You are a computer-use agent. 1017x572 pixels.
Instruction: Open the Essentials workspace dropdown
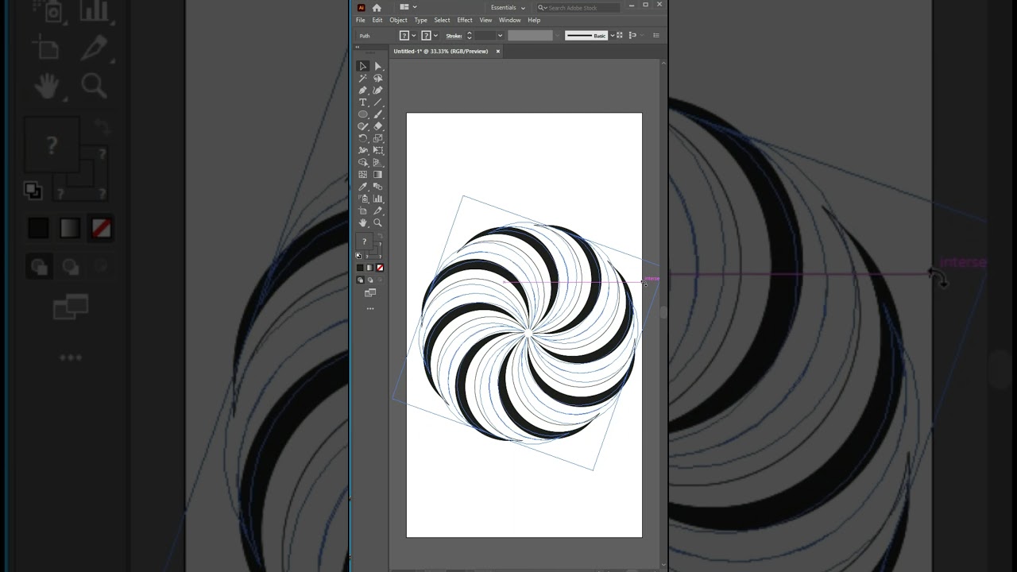pos(508,7)
